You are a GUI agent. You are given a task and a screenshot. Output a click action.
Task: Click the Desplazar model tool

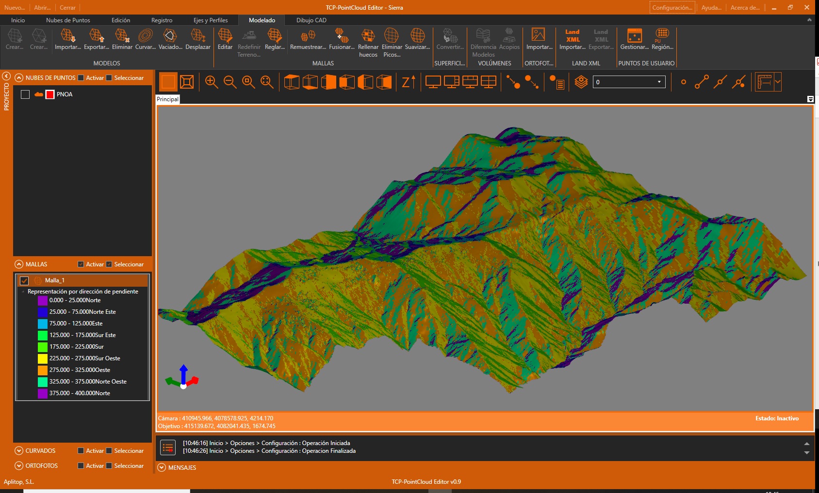198,39
